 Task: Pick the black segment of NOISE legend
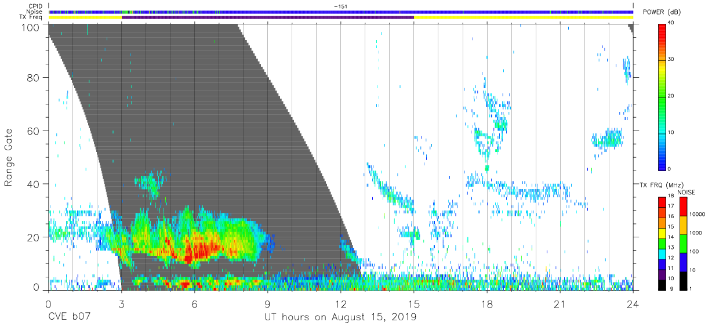pyautogui.click(x=684, y=280)
